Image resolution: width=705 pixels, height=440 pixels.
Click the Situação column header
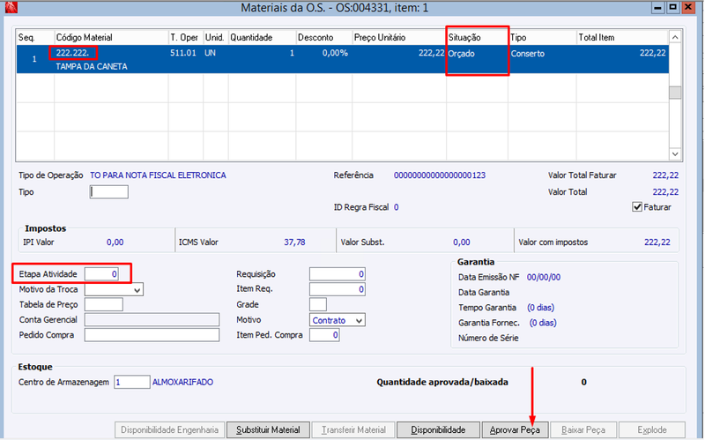pos(477,37)
